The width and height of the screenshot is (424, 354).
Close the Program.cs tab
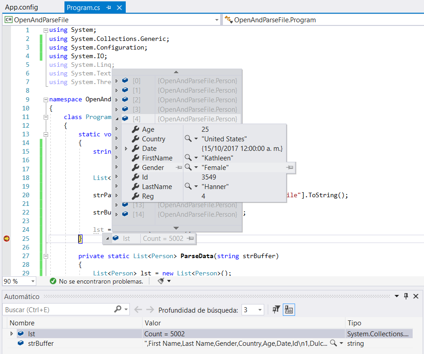tap(119, 8)
